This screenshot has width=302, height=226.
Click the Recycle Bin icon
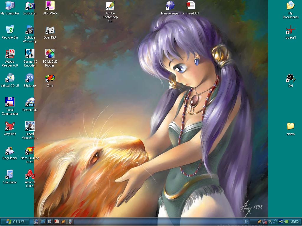10,30
